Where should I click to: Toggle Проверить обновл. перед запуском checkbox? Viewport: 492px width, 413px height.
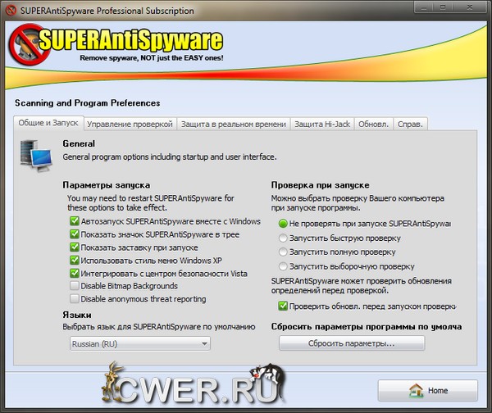click(284, 306)
